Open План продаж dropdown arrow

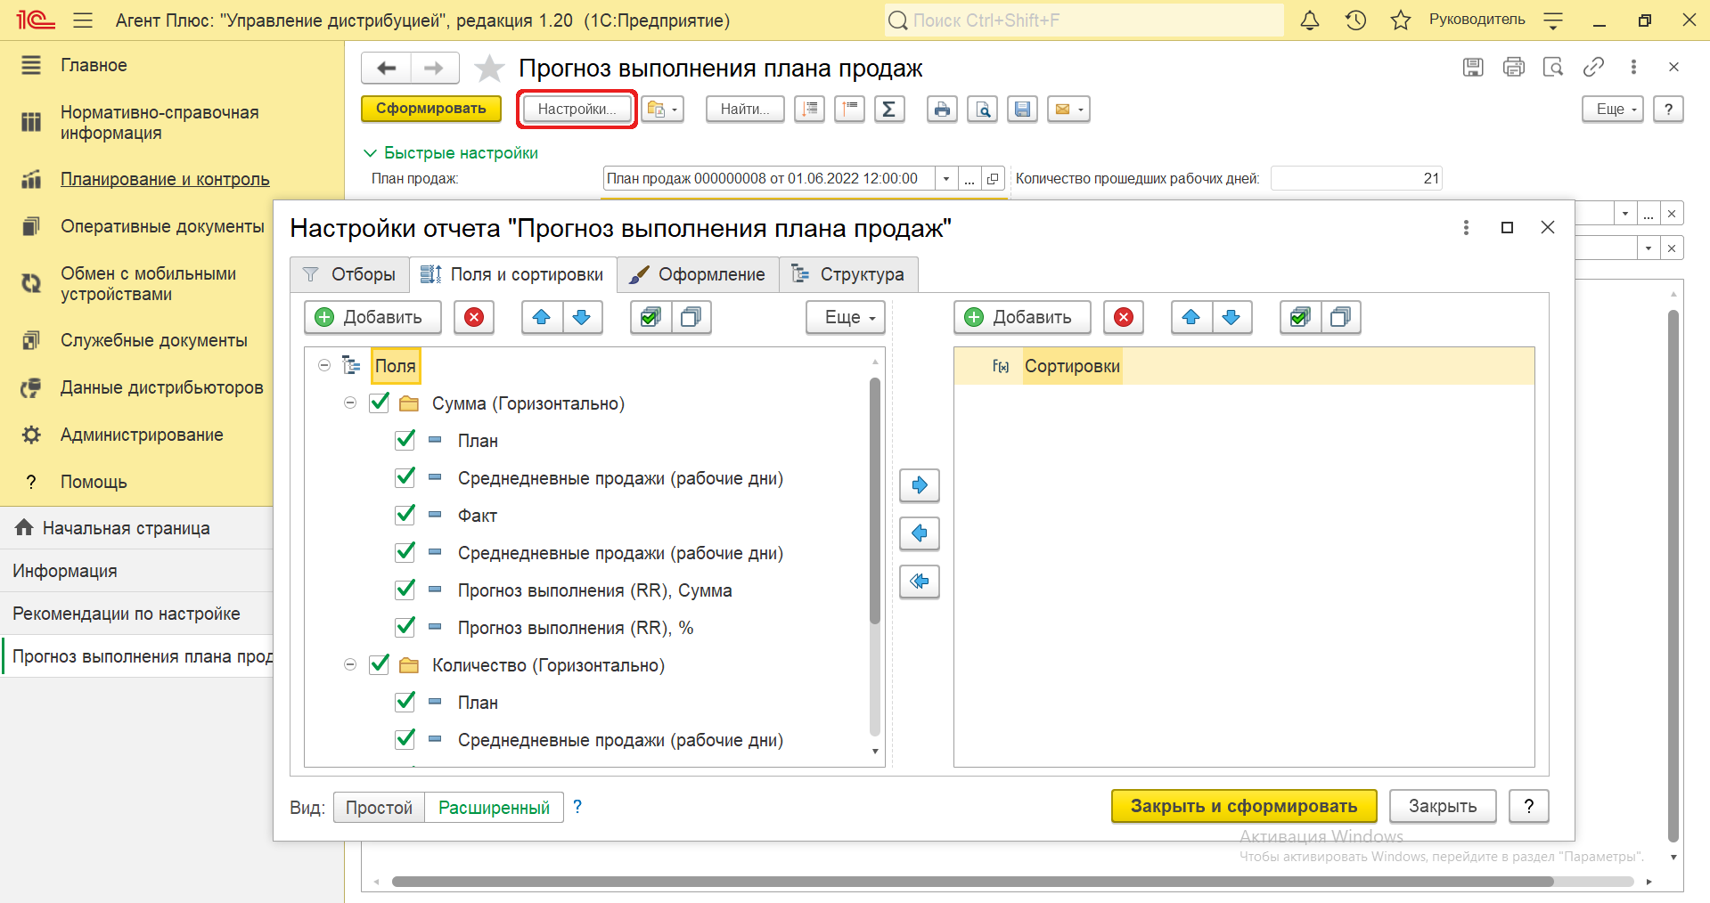coord(946,178)
